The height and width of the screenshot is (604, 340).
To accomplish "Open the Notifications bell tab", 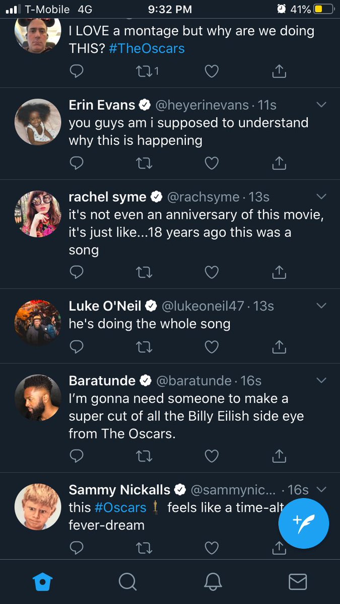I will pos(213,582).
